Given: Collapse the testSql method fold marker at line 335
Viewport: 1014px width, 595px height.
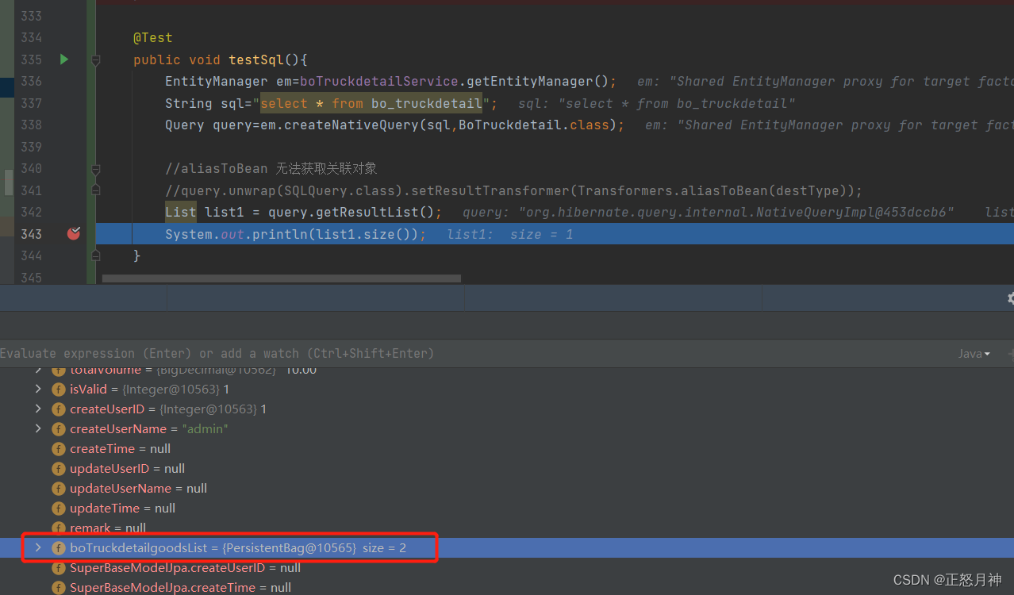Looking at the screenshot, I should (x=95, y=59).
